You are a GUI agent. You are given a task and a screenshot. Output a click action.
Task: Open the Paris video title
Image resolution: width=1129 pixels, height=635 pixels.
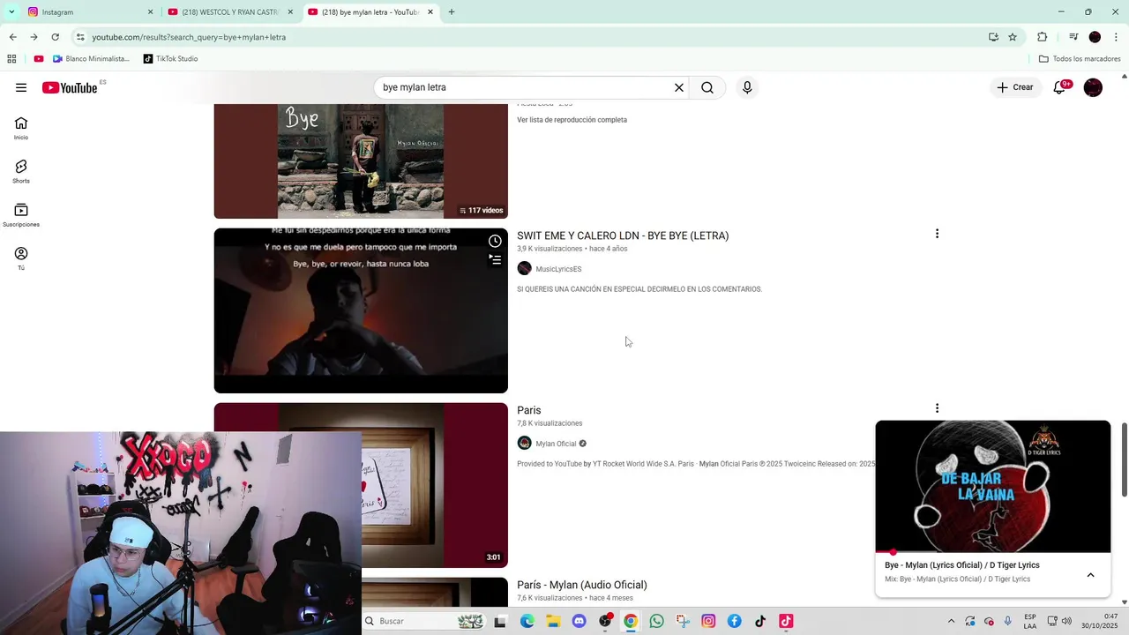529,410
